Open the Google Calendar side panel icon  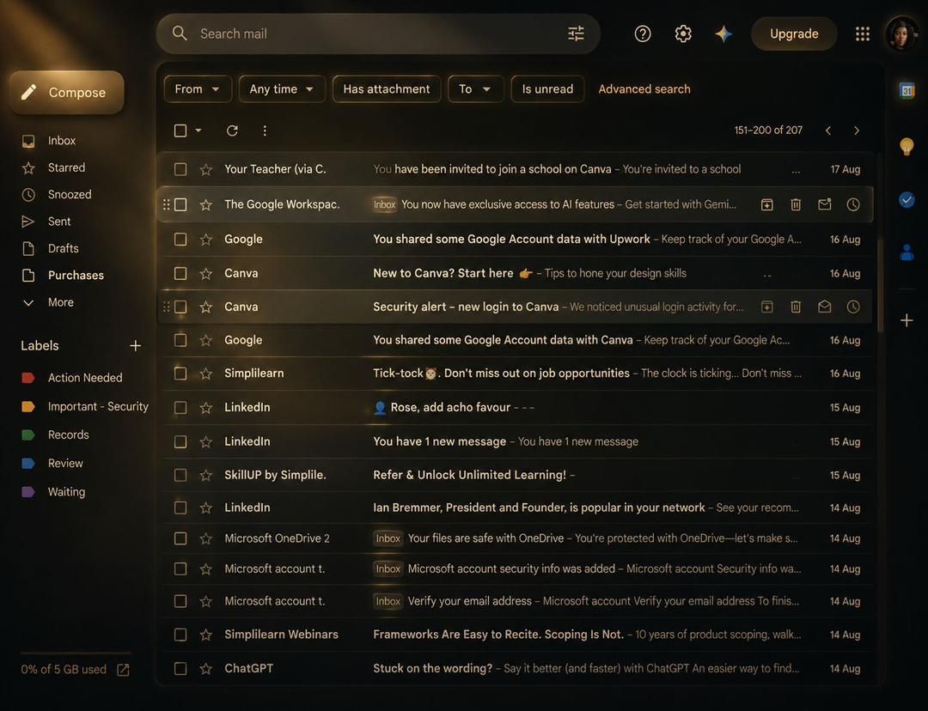(x=907, y=90)
